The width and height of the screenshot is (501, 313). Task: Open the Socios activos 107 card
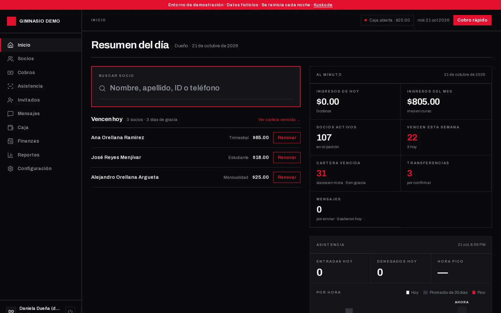click(x=355, y=137)
